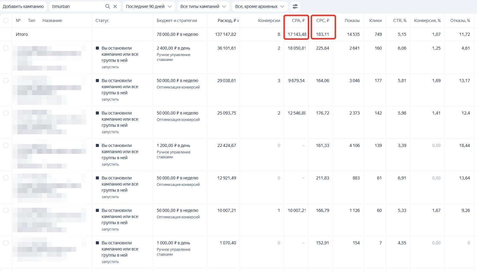
Task: Click the Итого row label
Action: pyautogui.click(x=22, y=34)
